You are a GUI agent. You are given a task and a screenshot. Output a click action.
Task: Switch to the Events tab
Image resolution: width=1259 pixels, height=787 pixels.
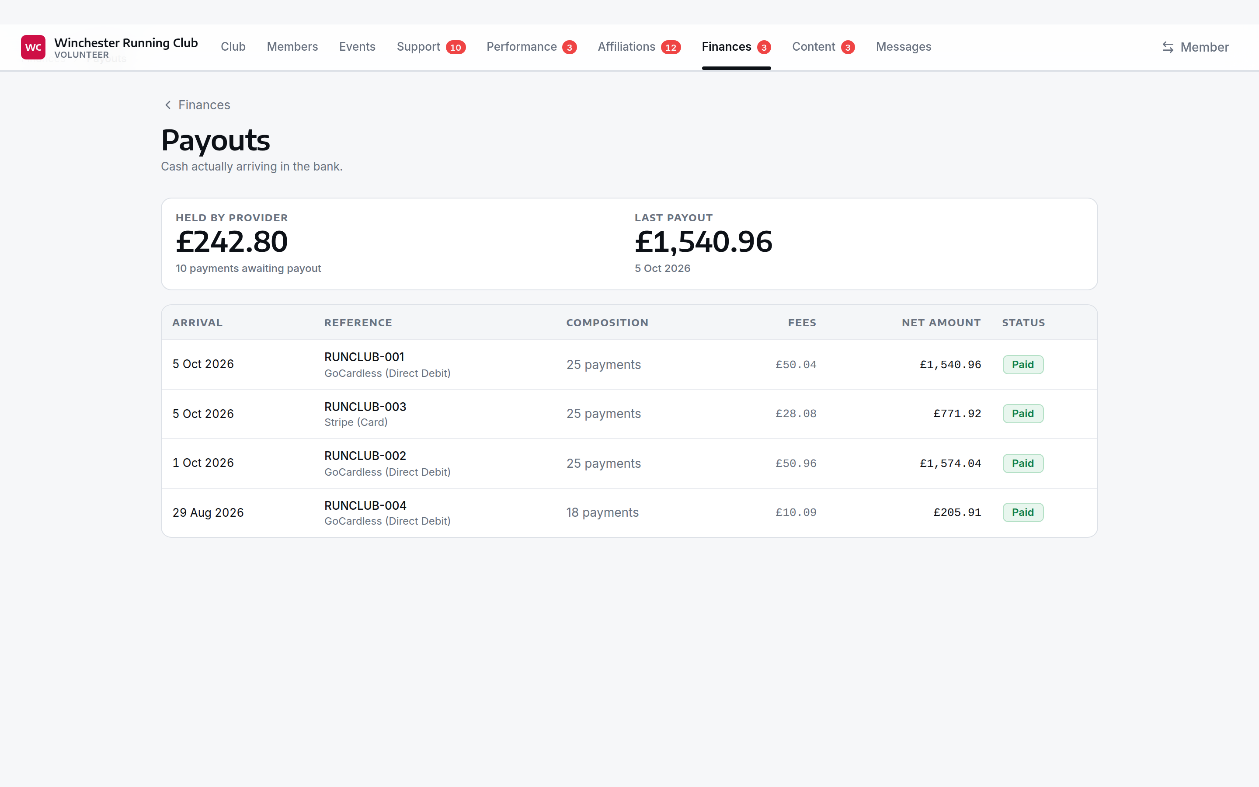pos(357,47)
